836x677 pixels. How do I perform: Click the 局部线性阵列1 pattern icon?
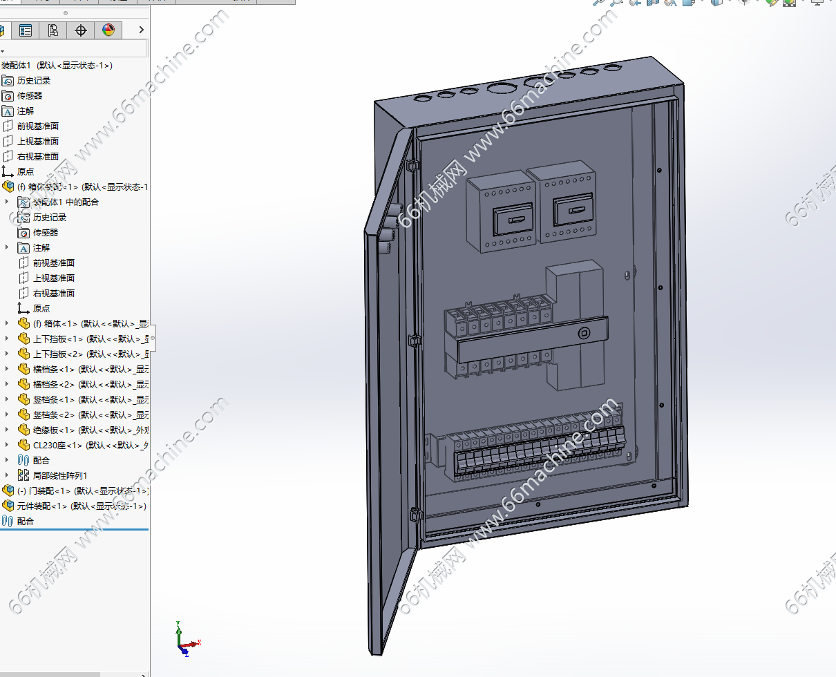(23, 476)
